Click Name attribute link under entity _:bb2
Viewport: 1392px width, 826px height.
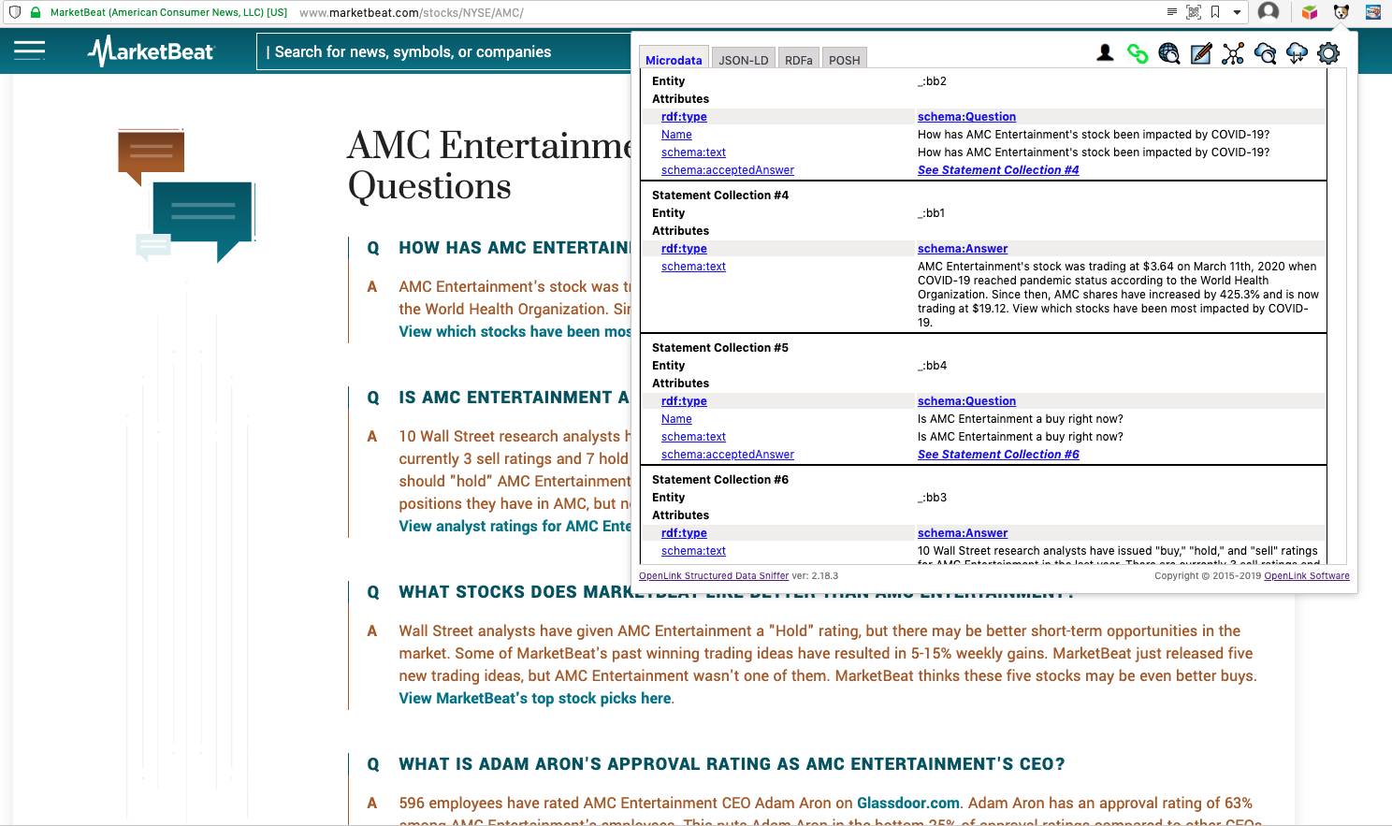(676, 135)
